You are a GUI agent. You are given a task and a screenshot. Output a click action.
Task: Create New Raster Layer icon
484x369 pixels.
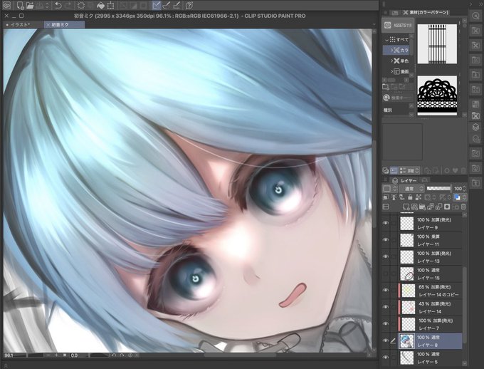pos(406,207)
